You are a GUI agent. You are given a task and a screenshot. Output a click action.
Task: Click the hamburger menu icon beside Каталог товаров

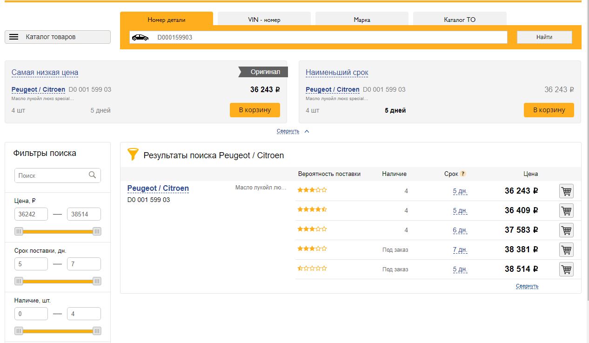[x=14, y=37]
